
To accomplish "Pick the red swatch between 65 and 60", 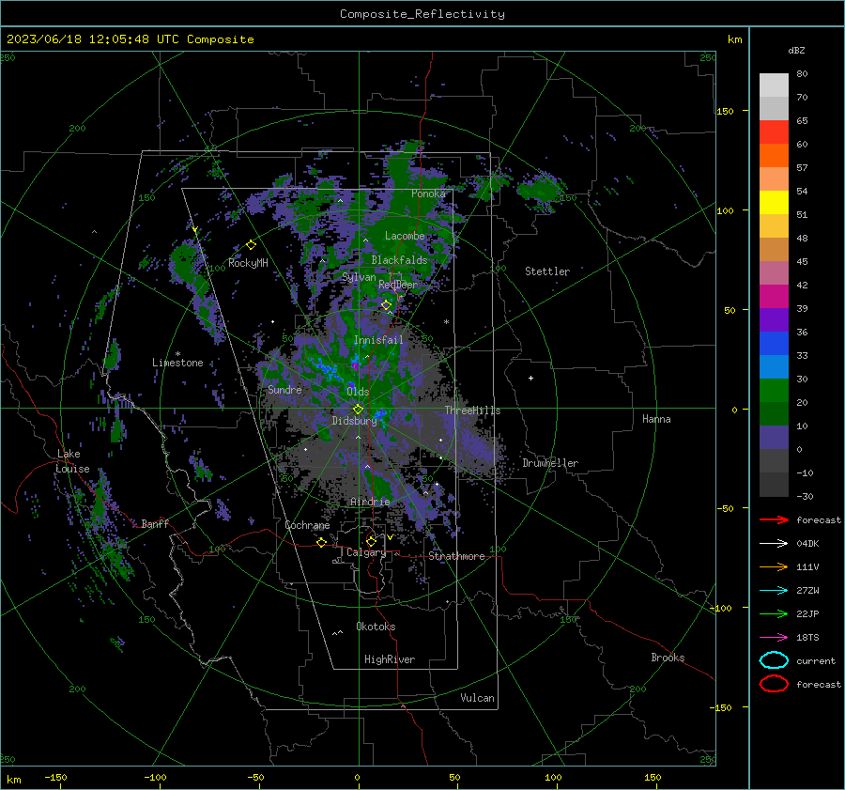I will (774, 132).
